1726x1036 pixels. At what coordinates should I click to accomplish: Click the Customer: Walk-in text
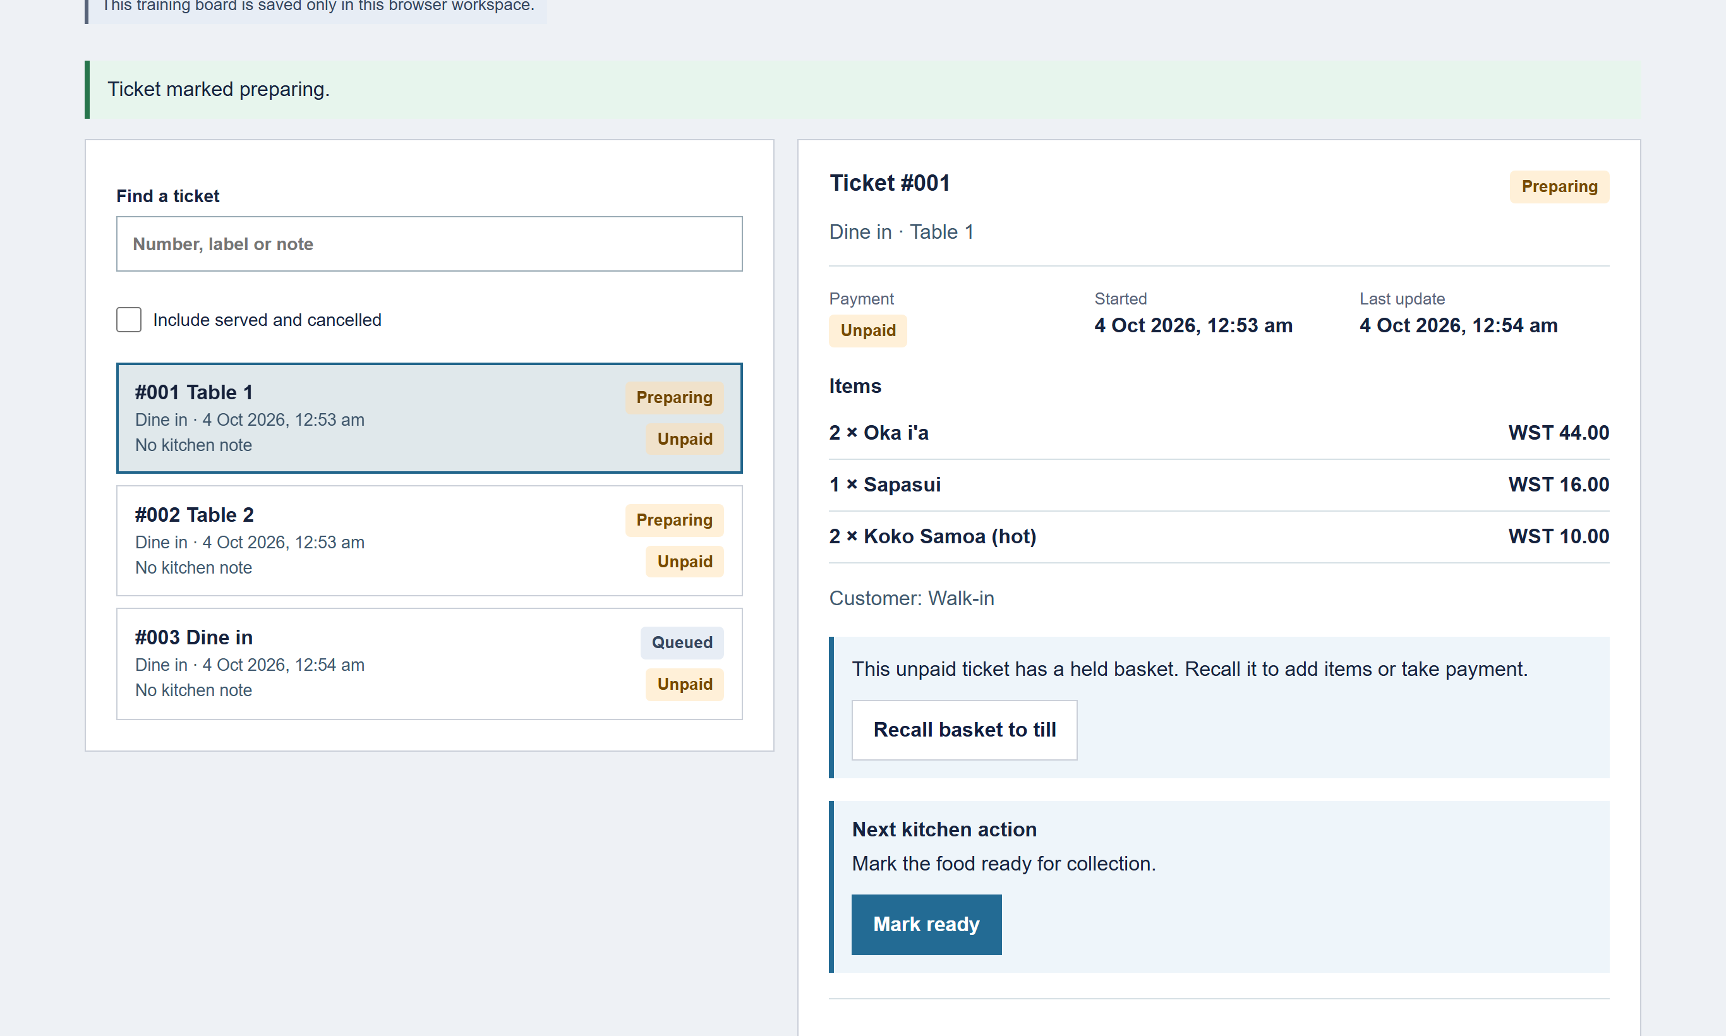pyautogui.click(x=911, y=598)
